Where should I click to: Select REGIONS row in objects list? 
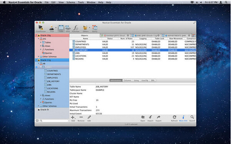pos(132,59)
